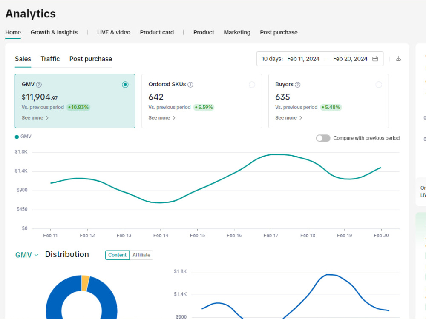Click the Analytics page heading
This screenshot has width=426, height=319.
[x=30, y=14]
